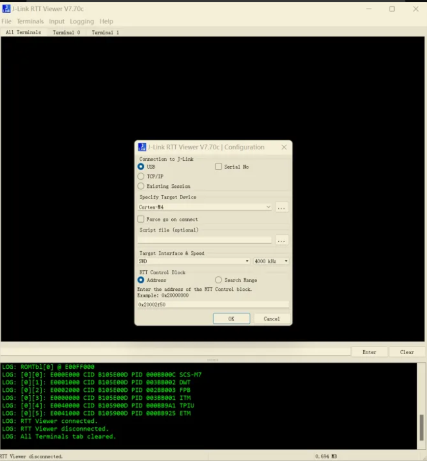
Task: Open the Terminals menu
Action: pyautogui.click(x=30, y=21)
